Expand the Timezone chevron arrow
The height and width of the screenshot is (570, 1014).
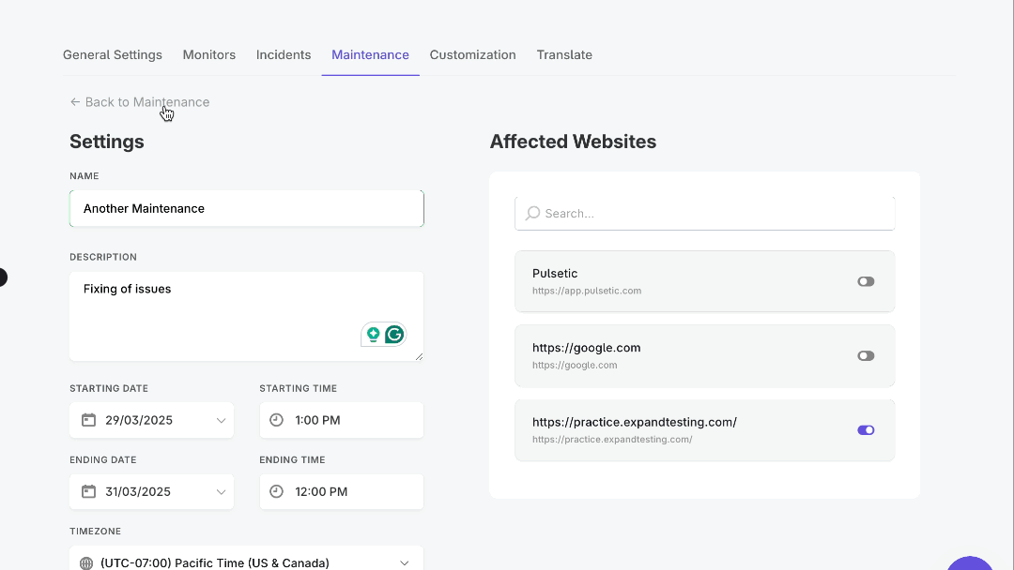[404, 562]
